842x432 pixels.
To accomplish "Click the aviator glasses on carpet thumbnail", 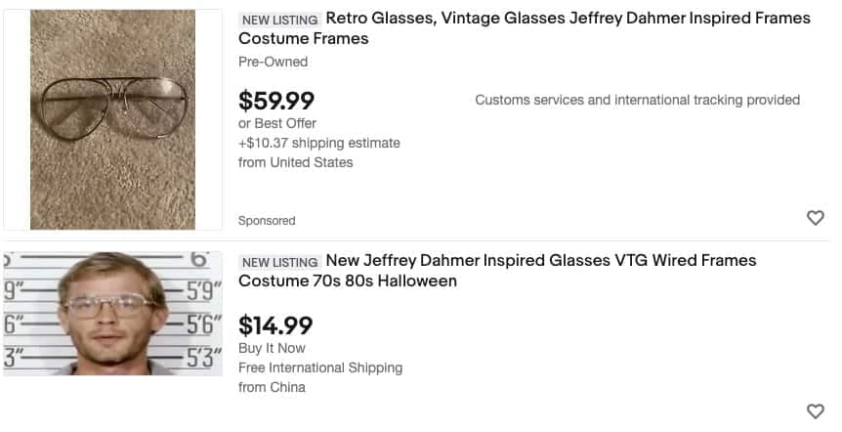I will click(x=112, y=120).
